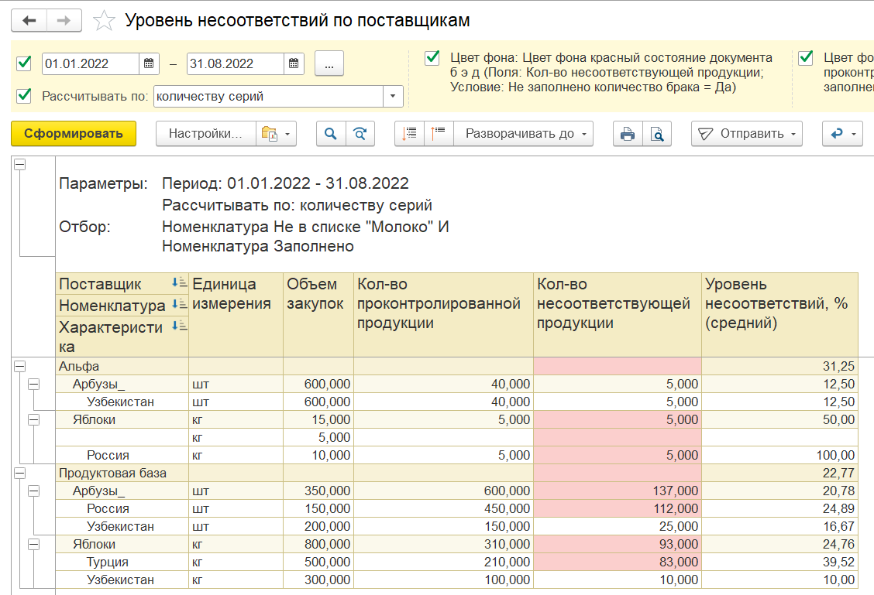Add report to favorites with star icon
Viewport: 874px width, 595px height.
tap(104, 21)
